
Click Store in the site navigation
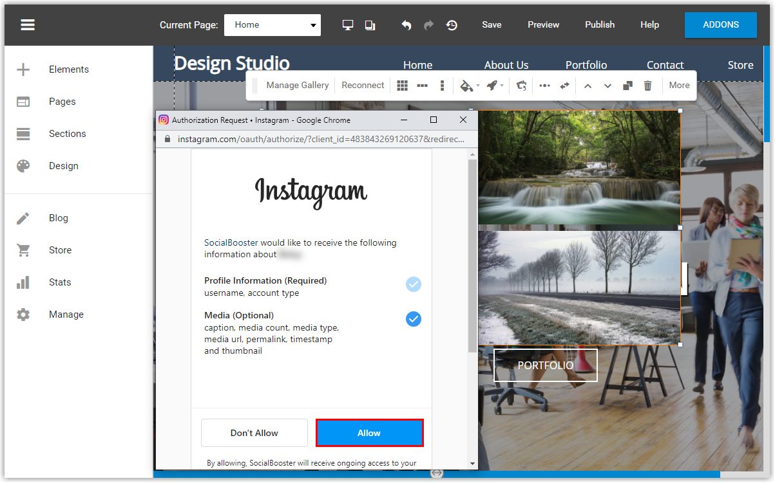pos(741,65)
